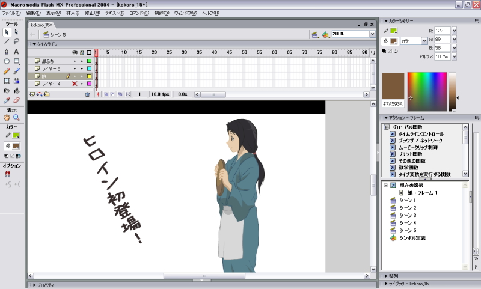Select the Zoom magnifier tool
This screenshot has height=289, width=481.
pyautogui.click(x=16, y=117)
